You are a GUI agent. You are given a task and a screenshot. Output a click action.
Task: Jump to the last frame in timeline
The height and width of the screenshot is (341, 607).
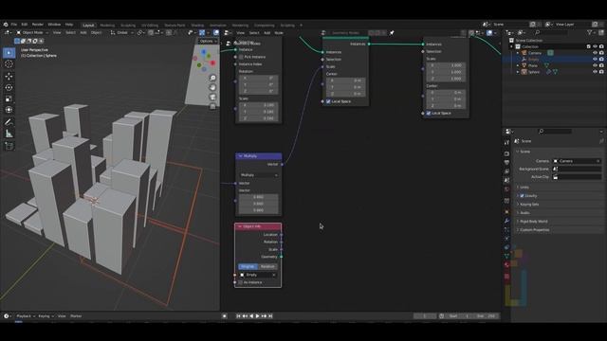pyautogui.click(x=270, y=315)
